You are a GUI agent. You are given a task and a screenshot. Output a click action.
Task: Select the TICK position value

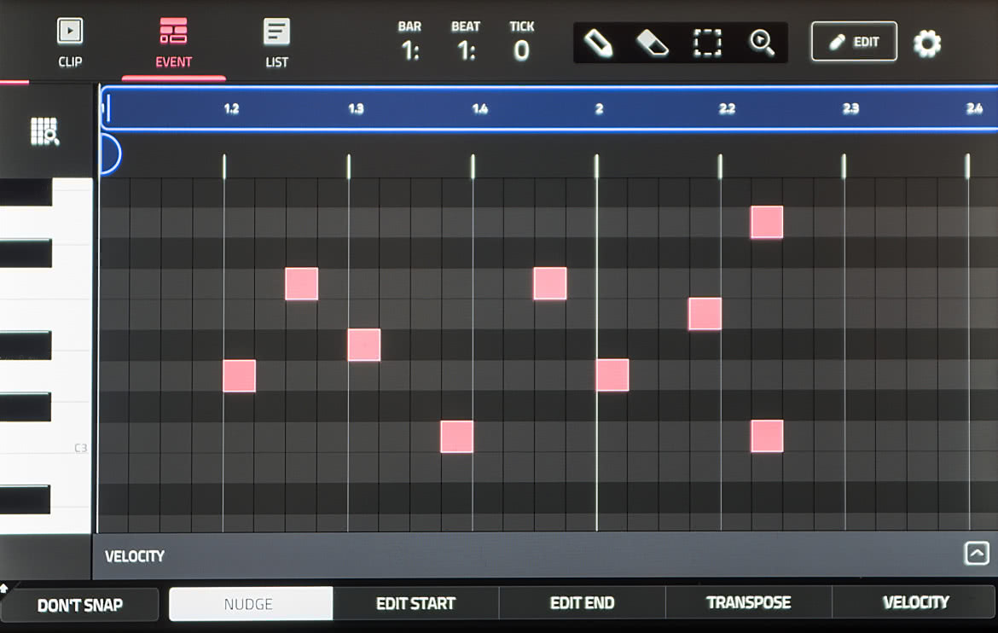point(521,50)
